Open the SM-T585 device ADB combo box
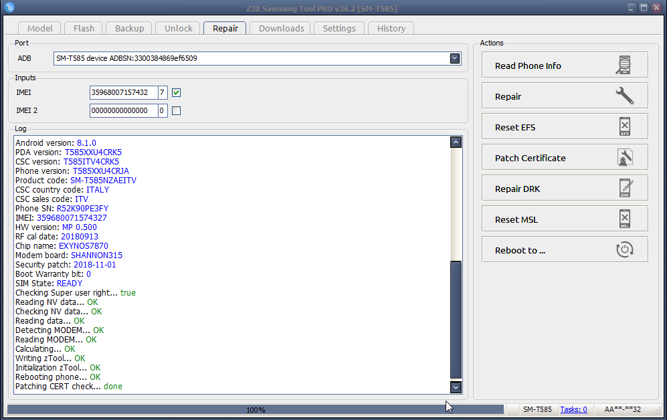The image size is (667, 420). tap(258, 58)
